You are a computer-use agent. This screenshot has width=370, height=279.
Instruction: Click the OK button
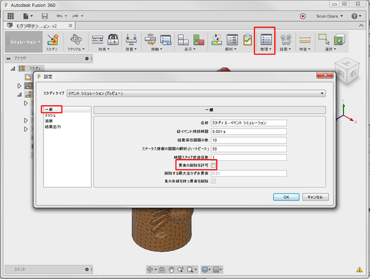286,197
